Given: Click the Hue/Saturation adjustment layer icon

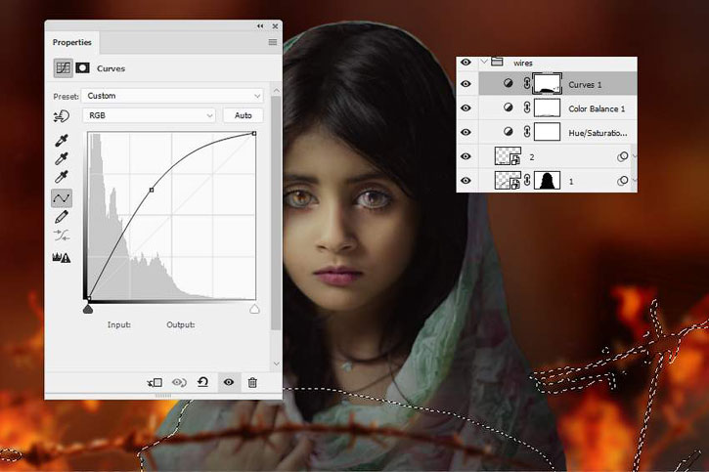Looking at the screenshot, I should 509,132.
